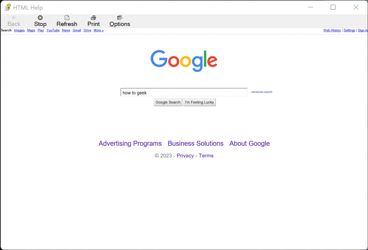The width and height of the screenshot is (368, 250).
Task: Expand the More » link menu
Action: pyautogui.click(x=99, y=30)
